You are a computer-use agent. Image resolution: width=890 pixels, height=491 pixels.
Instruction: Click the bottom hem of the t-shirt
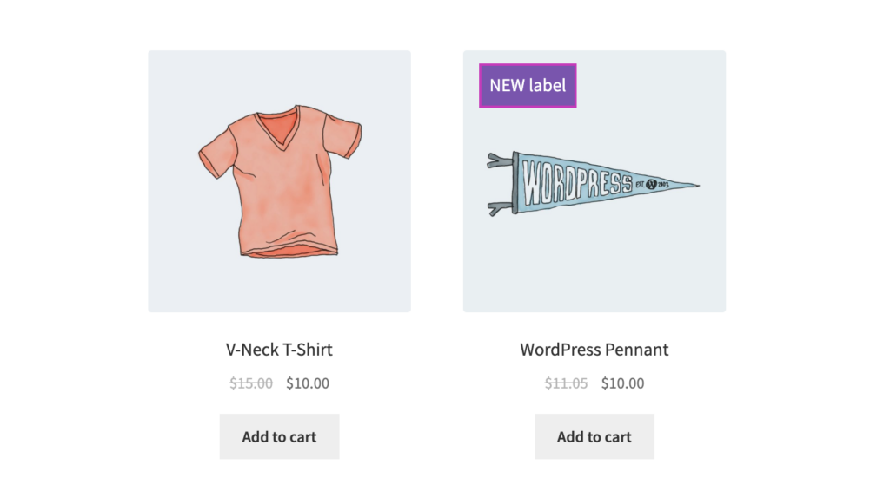point(289,252)
